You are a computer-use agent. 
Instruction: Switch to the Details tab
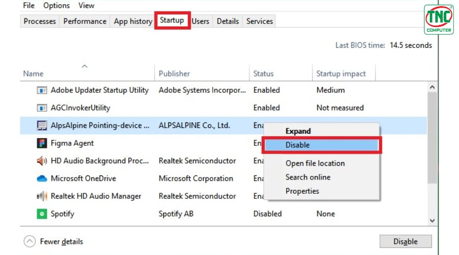tap(228, 21)
